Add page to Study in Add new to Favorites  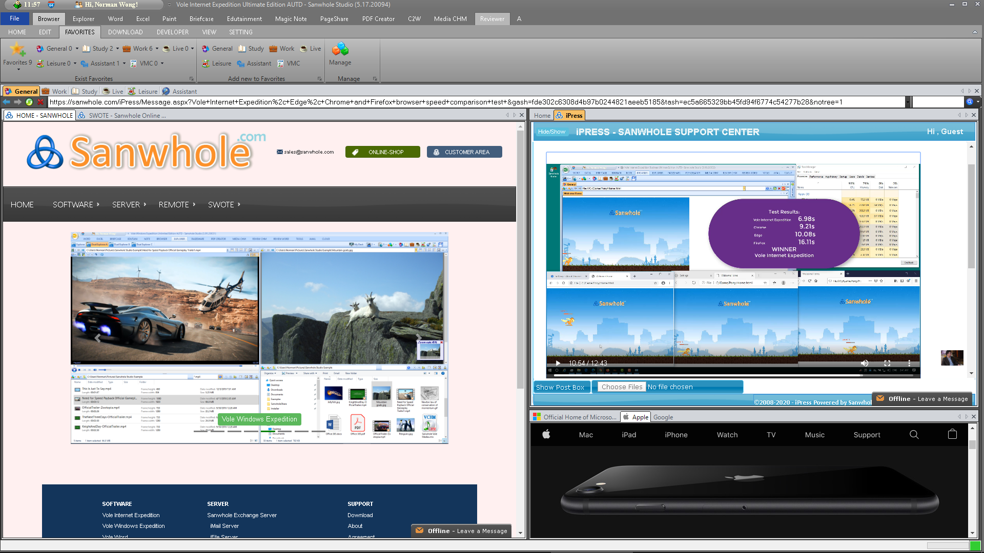[251, 49]
